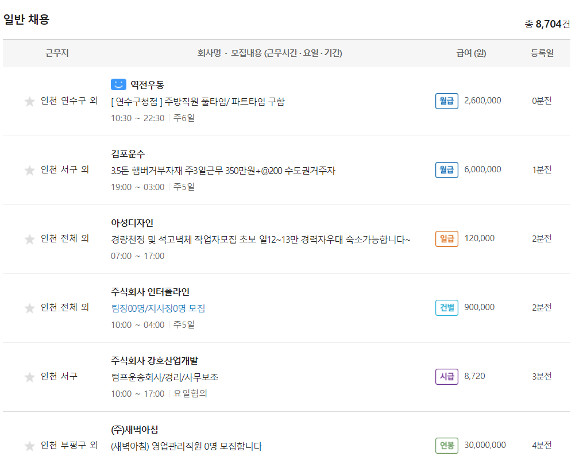Star the 주식회사 강호산업개발 listing
This screenshot has height=456, width=579.
[29, 377]
